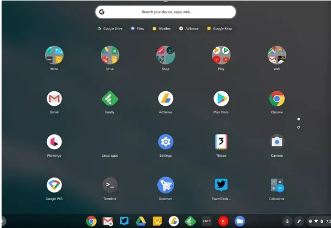
Task: Click the Twitter bird icon on the shelf
Action: 124,221
